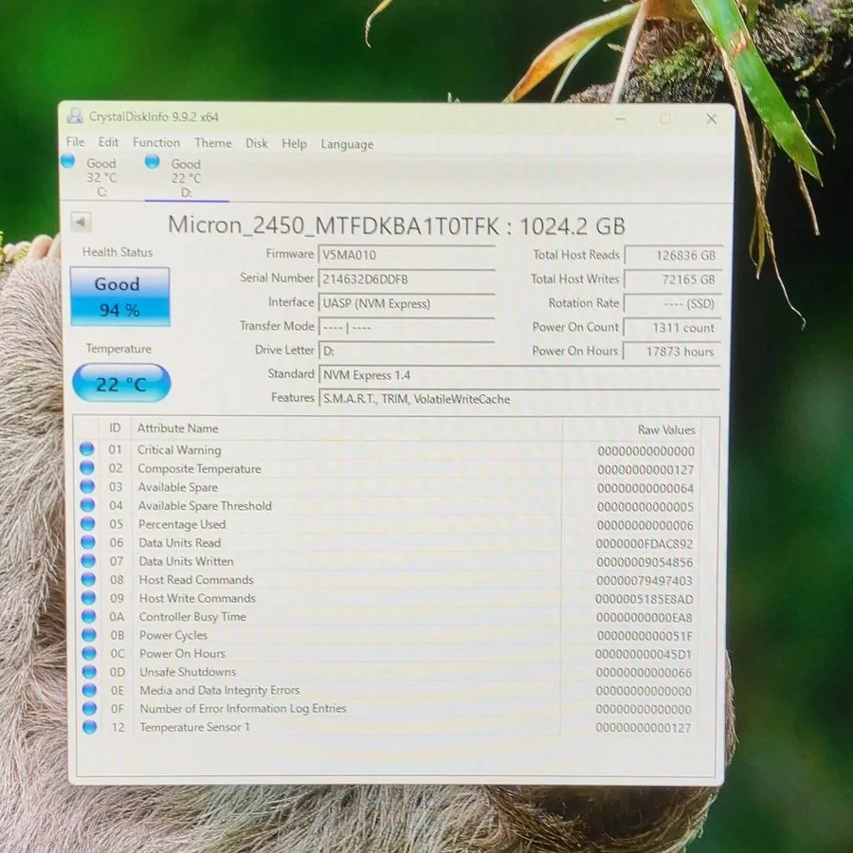Select the Number of Error Information Log Entries row
Screen dimensions: 853x853
[388, 709]
